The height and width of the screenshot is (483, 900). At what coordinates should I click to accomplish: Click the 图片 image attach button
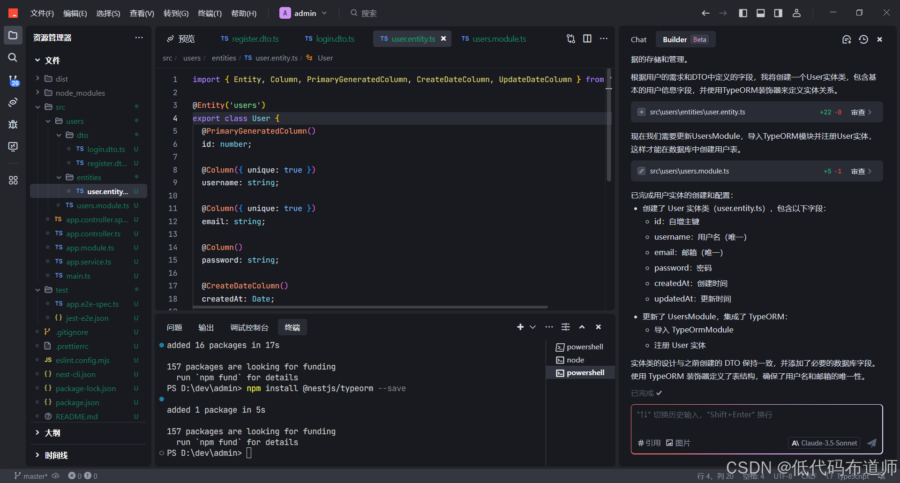click(678, 443)
